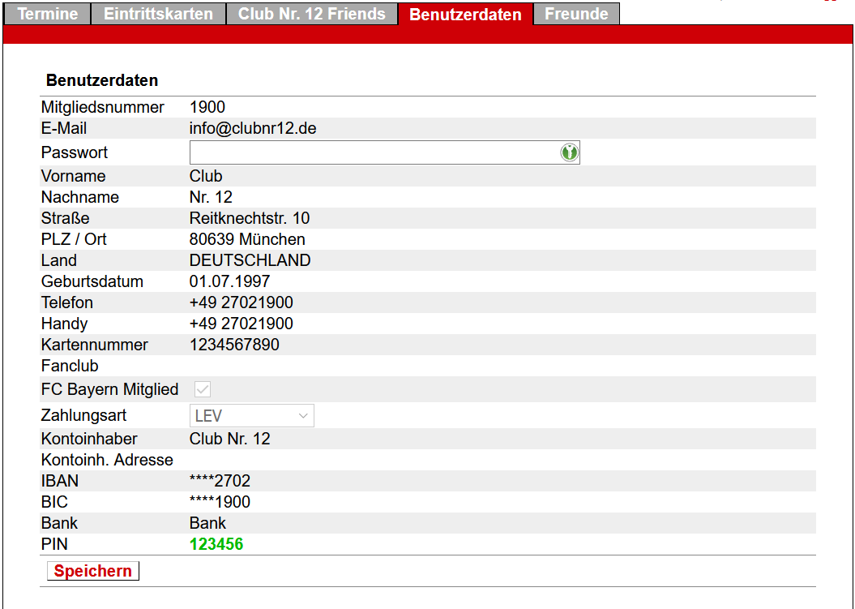Open the Eintrittskarten tab
Viewport: 855px width, 609px height.
158,14
